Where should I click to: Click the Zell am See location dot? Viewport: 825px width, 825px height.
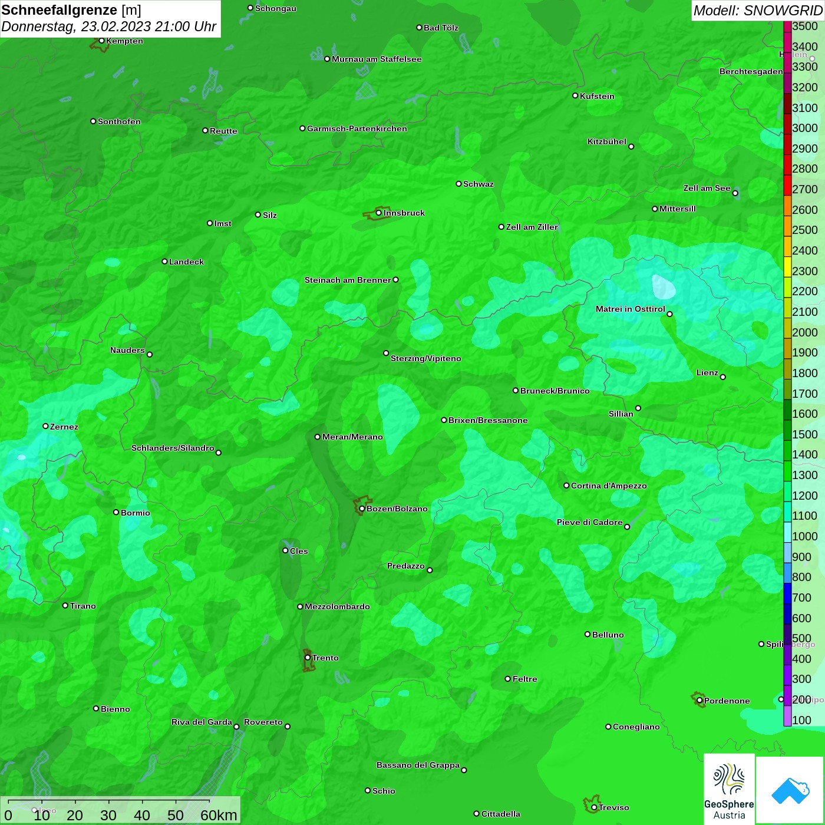point(735,193)
